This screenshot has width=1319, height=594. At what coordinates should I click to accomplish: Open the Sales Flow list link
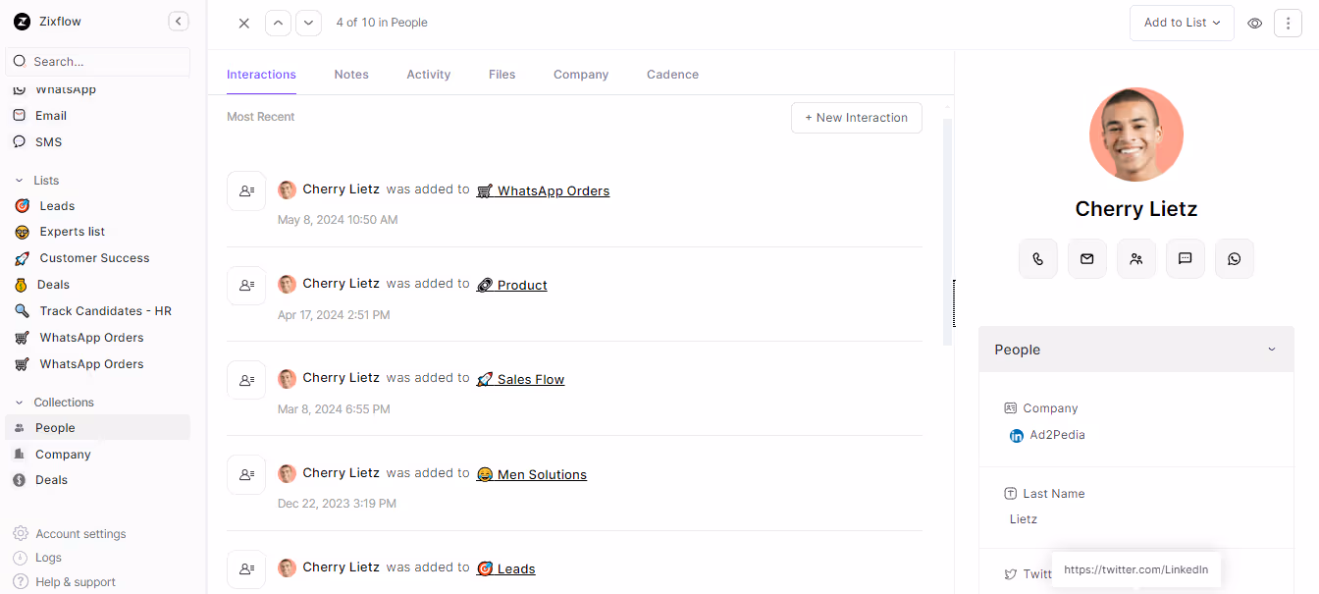click(520, 379)
